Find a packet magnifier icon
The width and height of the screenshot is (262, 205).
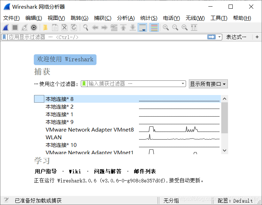coord(86,27)
